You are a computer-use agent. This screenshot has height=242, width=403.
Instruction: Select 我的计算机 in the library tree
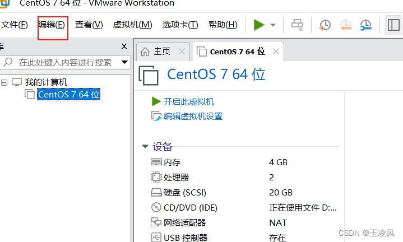tap(46, 82)
